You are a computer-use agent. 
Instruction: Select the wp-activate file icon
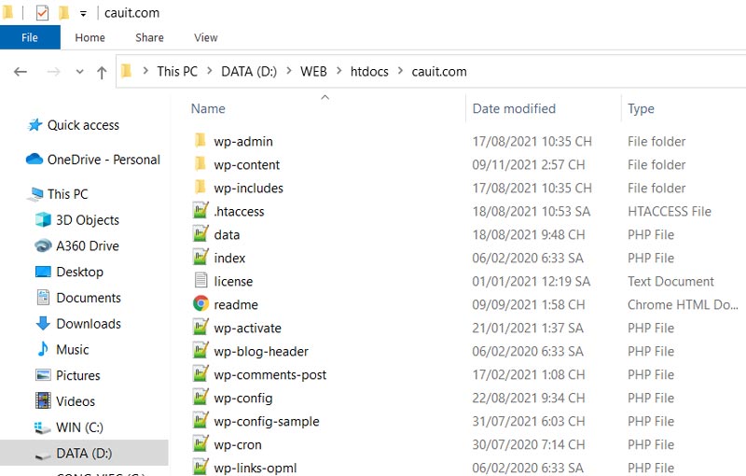coord(200,327)
